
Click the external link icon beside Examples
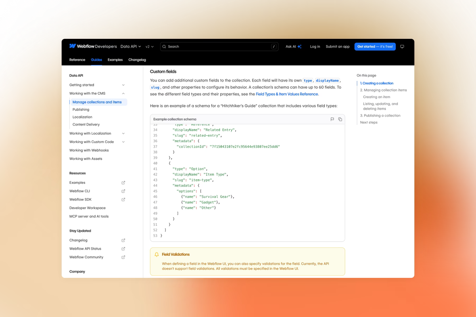[x=123, y=183]
